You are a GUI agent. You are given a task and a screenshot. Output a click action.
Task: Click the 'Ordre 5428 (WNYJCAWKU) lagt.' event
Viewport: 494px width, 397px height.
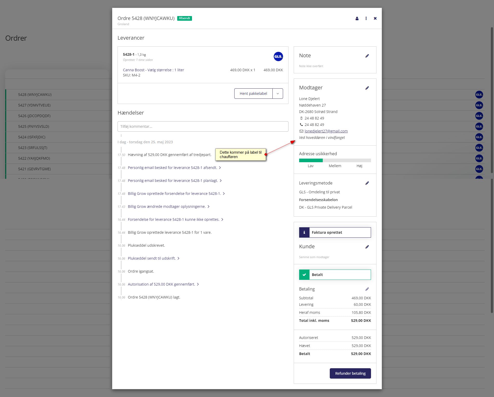[x=154, y=297]
